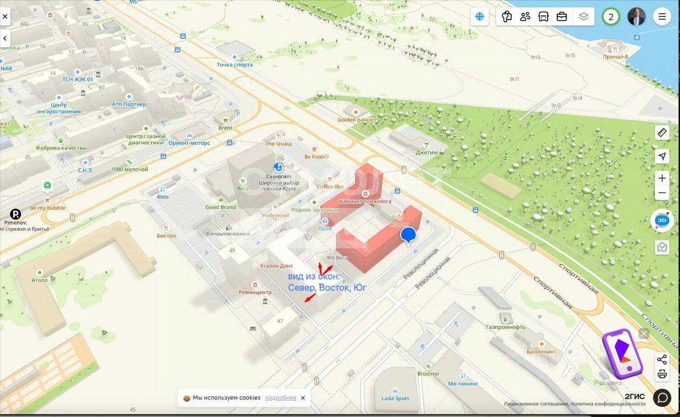Select the Причал-8 restaurant icon
Image resolution: width=680 pixels, height=417 pixels.
[x=615, y=49]
